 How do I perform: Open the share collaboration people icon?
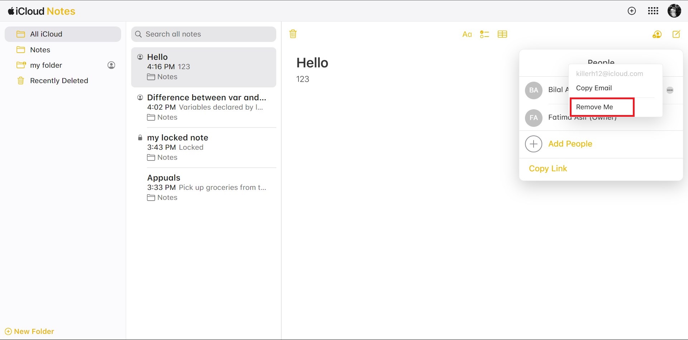657,34
